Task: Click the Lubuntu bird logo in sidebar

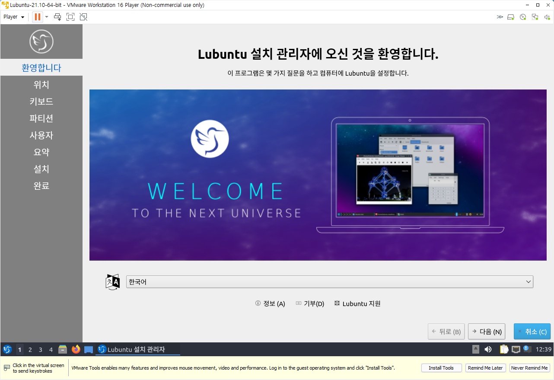Action: click(x=41, y=42)
